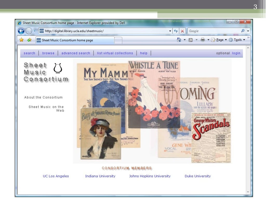The height and width of the screenshot is (199, 266).
Task: Click the RSS Feeds icon
Action: [190, 40]
